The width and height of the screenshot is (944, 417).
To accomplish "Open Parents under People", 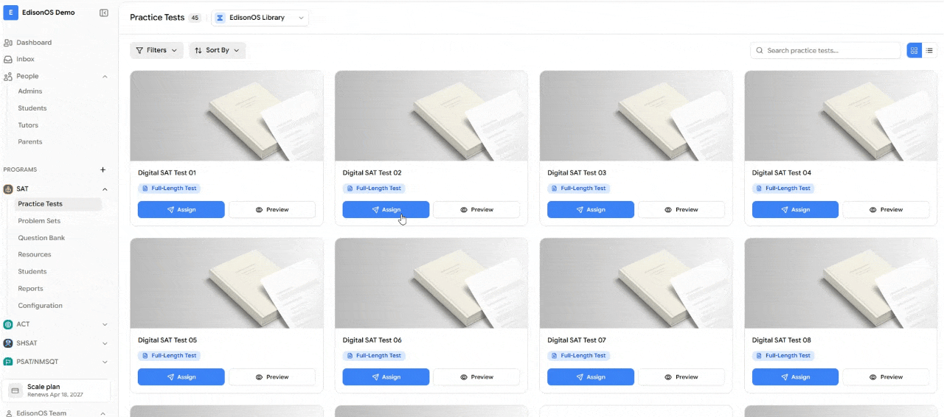I will [30, 141].
